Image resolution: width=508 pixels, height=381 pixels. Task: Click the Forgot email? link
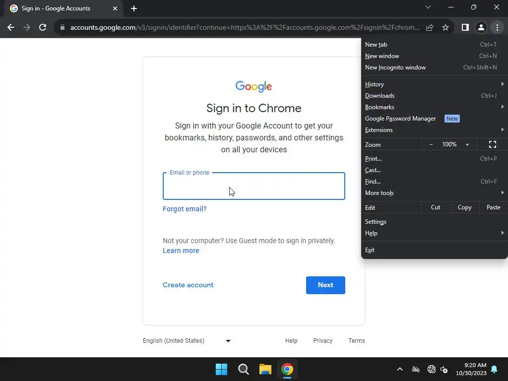click(x=185, y=209)
